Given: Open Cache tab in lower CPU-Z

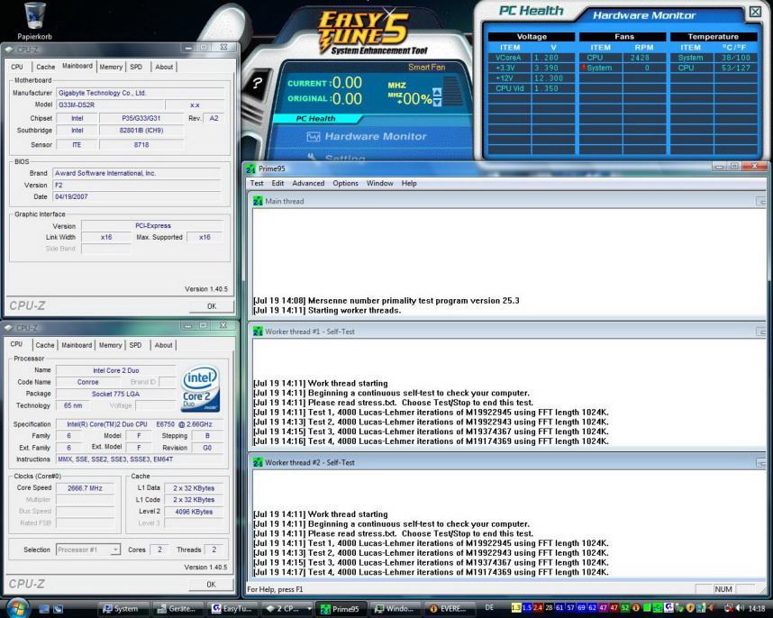Looking at the screenshot, I should click(x=45, y=345).
